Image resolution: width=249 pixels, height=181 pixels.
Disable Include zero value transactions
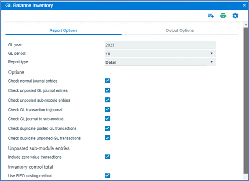(107, 157)
